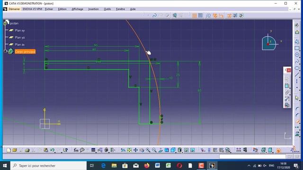The width and height of the screenshot is (303, 170).
Task: Open the What's This help icon
Action: coord(65,150)
